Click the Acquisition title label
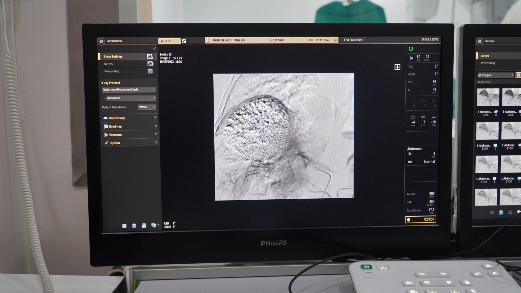 pyautogui.click(x=115, y=41)
